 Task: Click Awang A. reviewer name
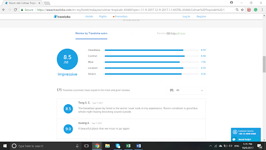(84, 123)
